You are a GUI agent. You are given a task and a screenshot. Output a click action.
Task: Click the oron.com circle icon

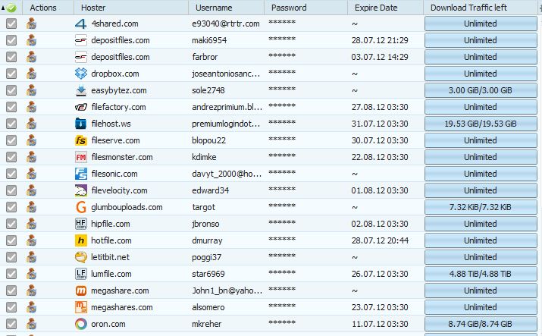81,324
